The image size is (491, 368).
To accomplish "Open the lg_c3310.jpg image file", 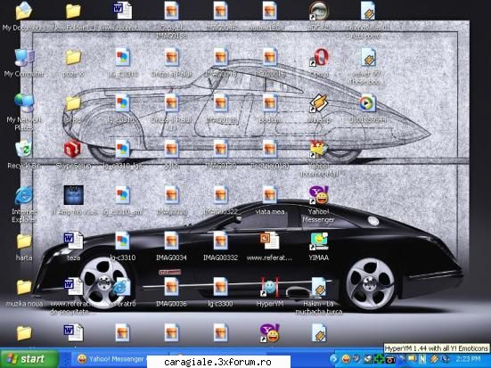I will tap(122, 149).
